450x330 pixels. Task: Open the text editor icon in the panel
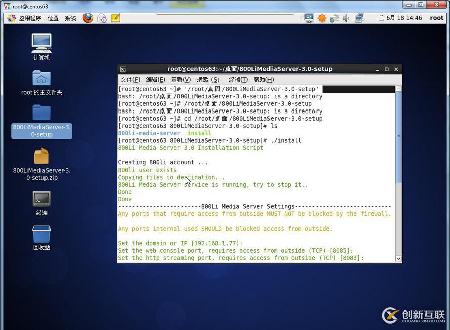(x=115, y=18)
